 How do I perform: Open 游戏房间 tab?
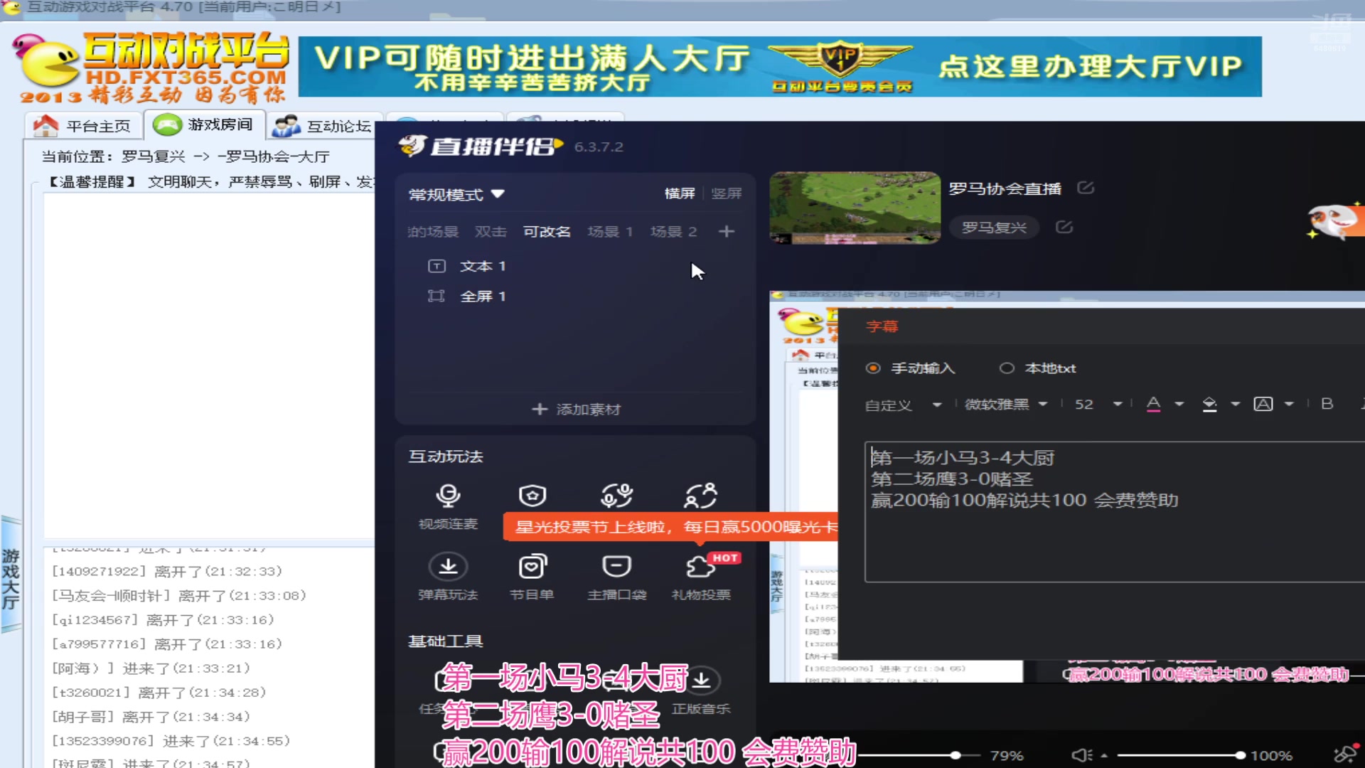(204, 124)
